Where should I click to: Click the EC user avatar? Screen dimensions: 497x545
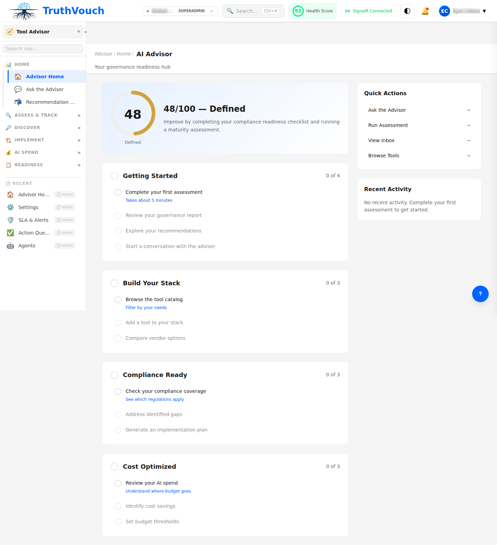pos(445,11)
